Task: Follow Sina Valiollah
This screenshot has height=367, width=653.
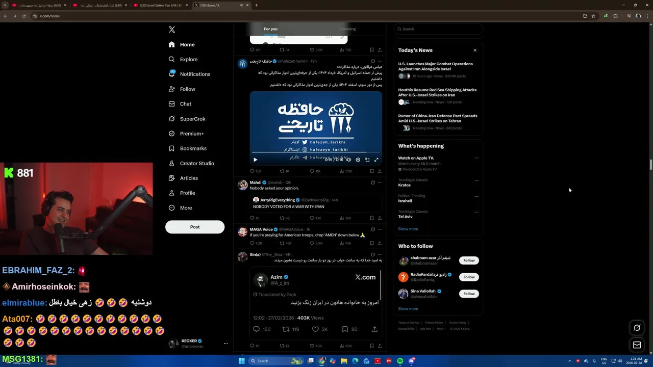Action: click(x=469, y=294)
